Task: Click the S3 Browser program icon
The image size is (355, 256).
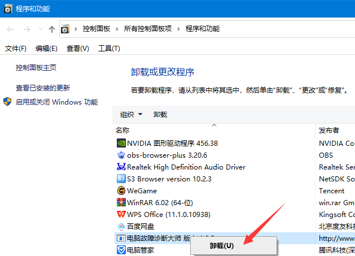Action: pos(121,179)
